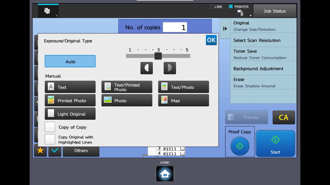This screenshot has width=330, height=185.
Task: Click the blue checkmark icon
Action: click(x=55, y=151)
